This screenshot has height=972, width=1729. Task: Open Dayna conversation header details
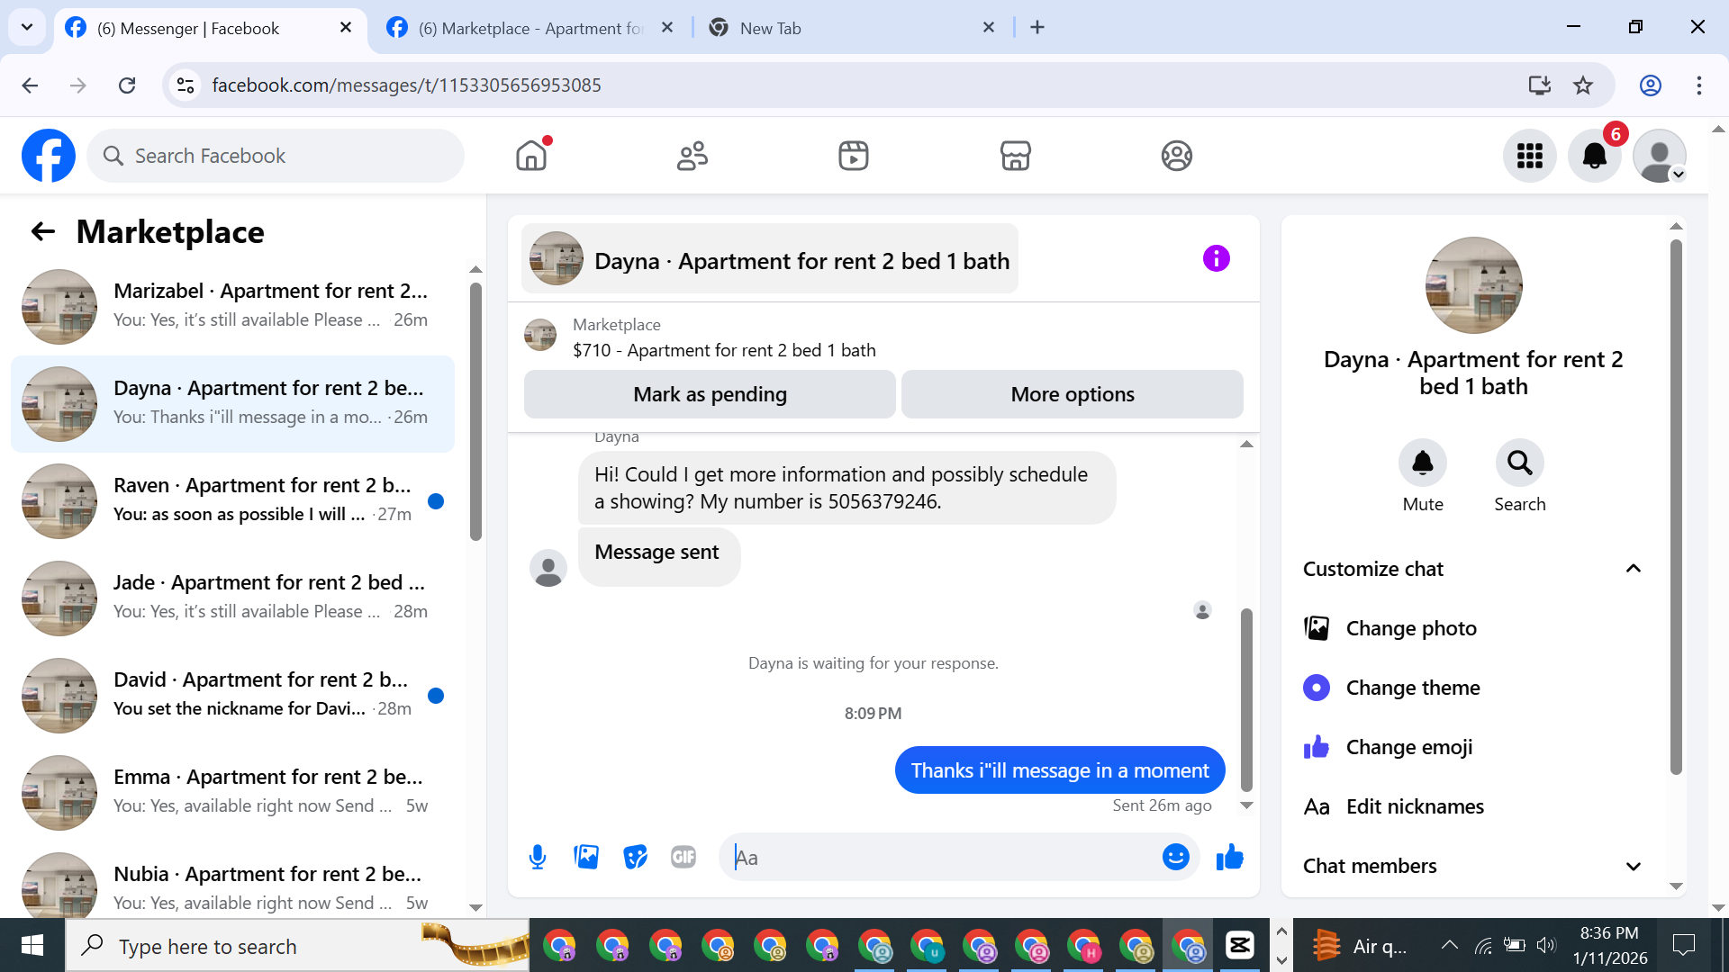(769, 259)
